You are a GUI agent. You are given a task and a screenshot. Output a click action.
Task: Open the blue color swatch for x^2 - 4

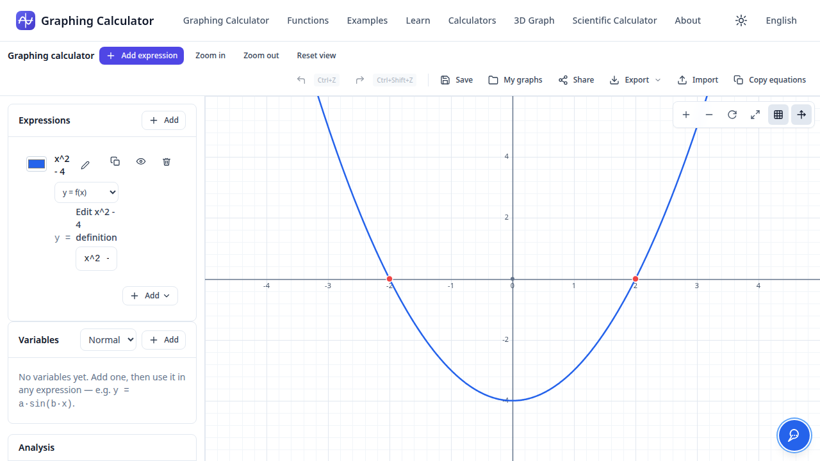coord(37,164)
